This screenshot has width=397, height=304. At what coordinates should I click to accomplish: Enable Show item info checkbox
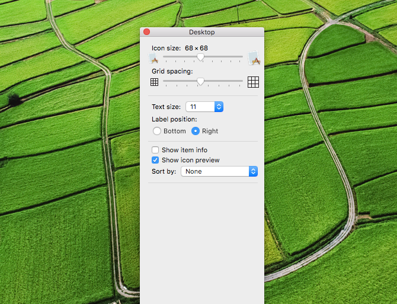(155, 150)
